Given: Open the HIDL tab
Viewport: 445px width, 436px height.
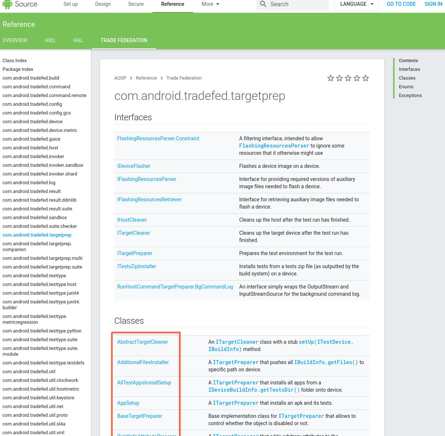Looking at the screenshot, I should pyautogui.click(x=50, y=40).
